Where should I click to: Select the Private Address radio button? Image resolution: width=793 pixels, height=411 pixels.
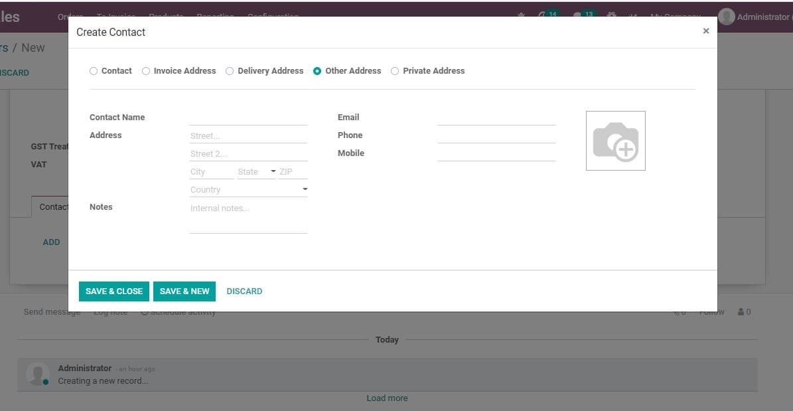tap(395, 70)
